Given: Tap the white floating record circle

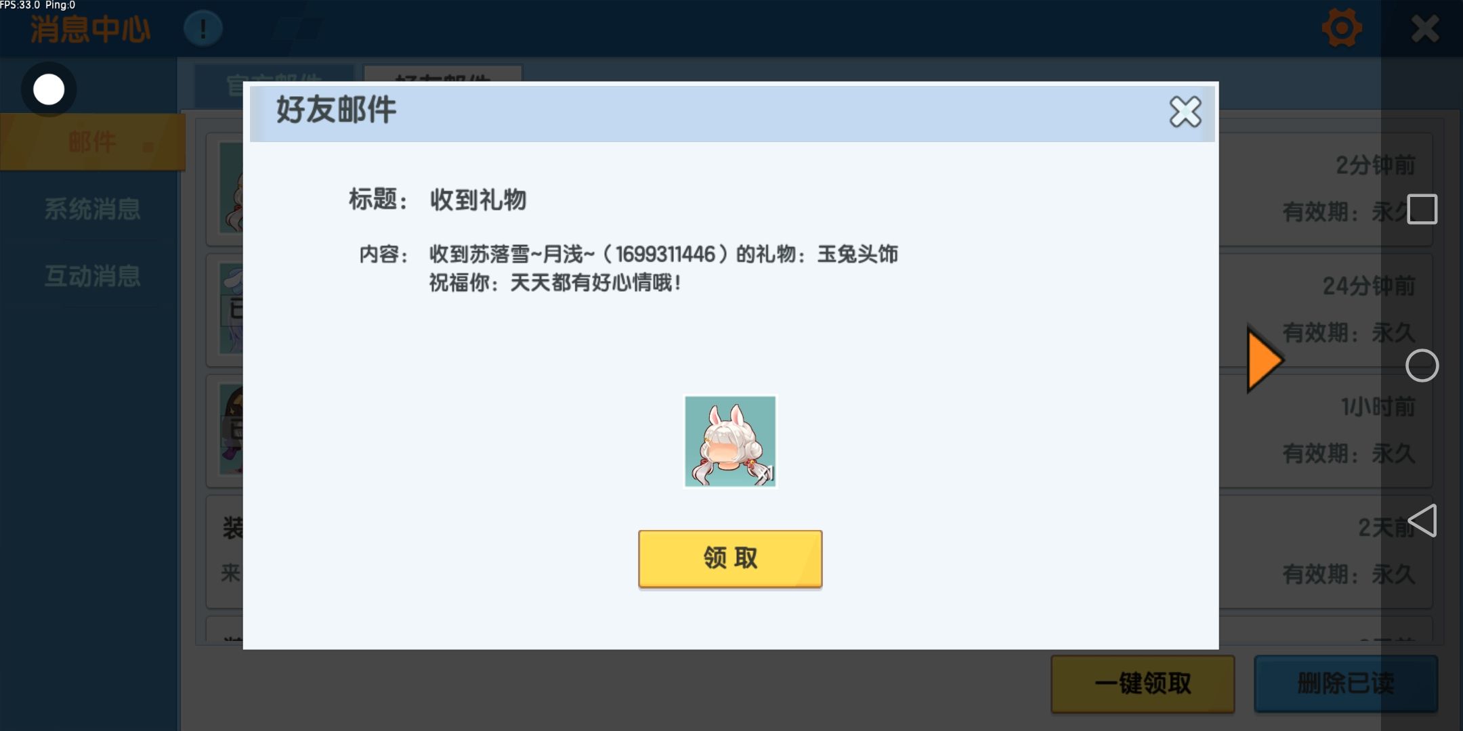Looking at the screenshot, I should 49,89.
